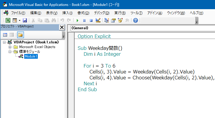Open the (General) object dropdown
Image resolution: width=215 pixels, height=118 pixels.
[143, 28]
